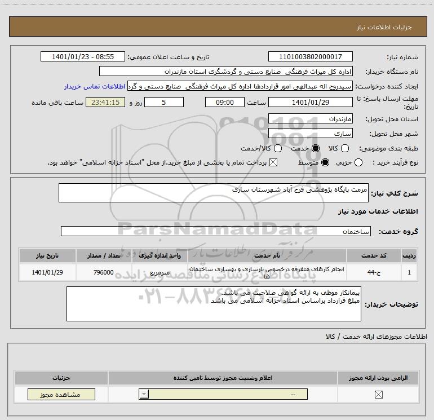Click the اطلاعات خدمات مورد نیاز heading
Screen dimensions: 434x420
coord(378,211)
